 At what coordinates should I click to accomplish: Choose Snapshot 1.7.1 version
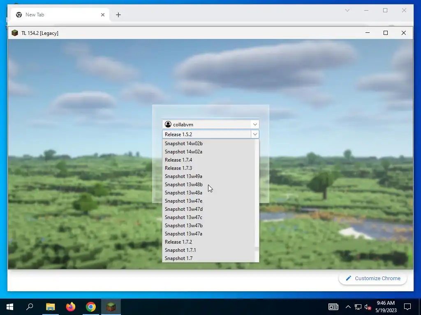(x=208, y=250)
